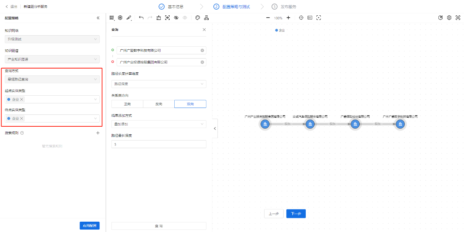This screenshot has width=464, height=232.
Task: Open the 知识网络 dropdown
Action: tap(52, 39)
